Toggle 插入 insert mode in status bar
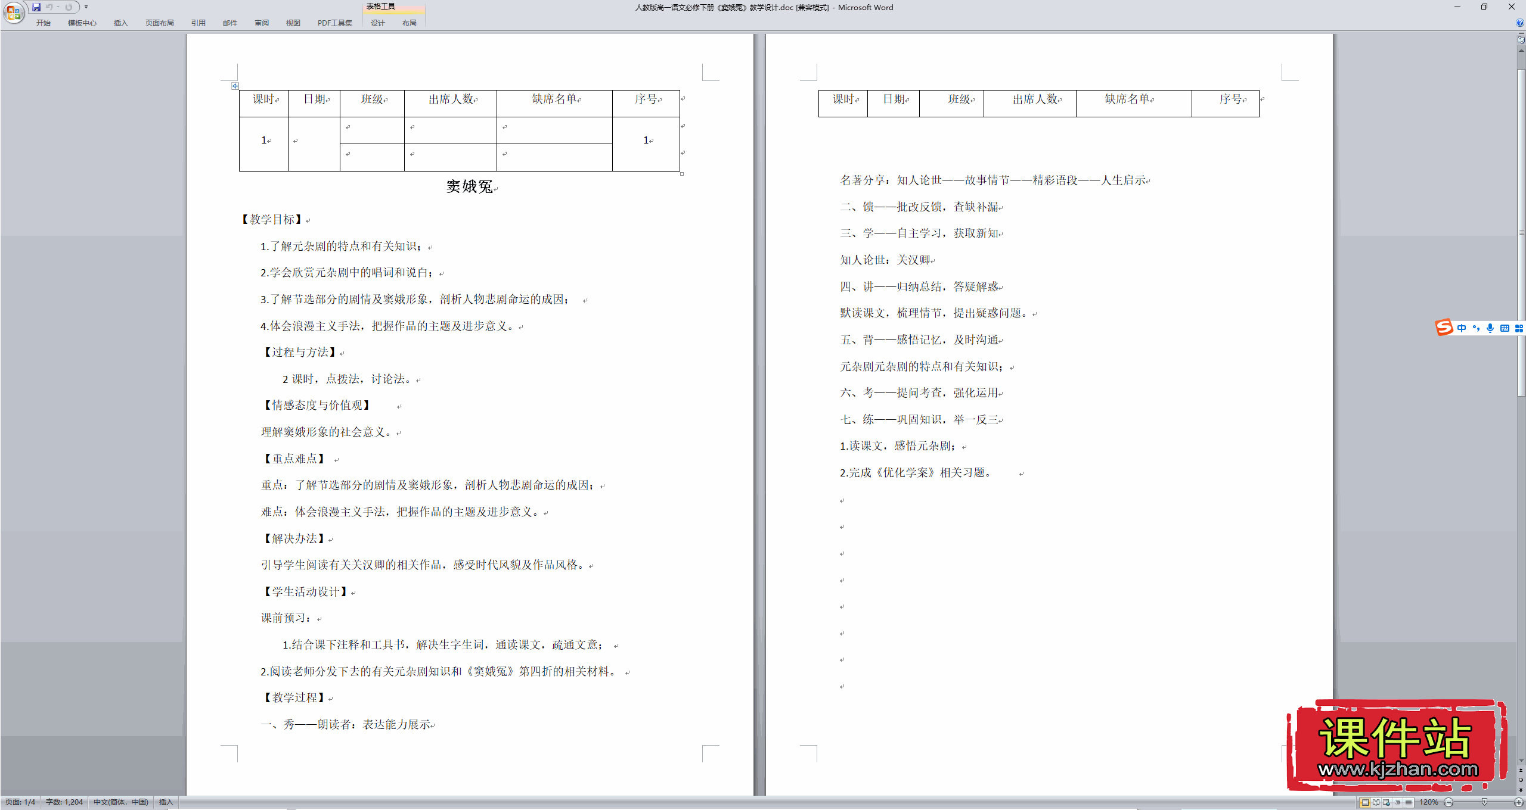The width and height of the screenshot is (1526, 810). 166,802
